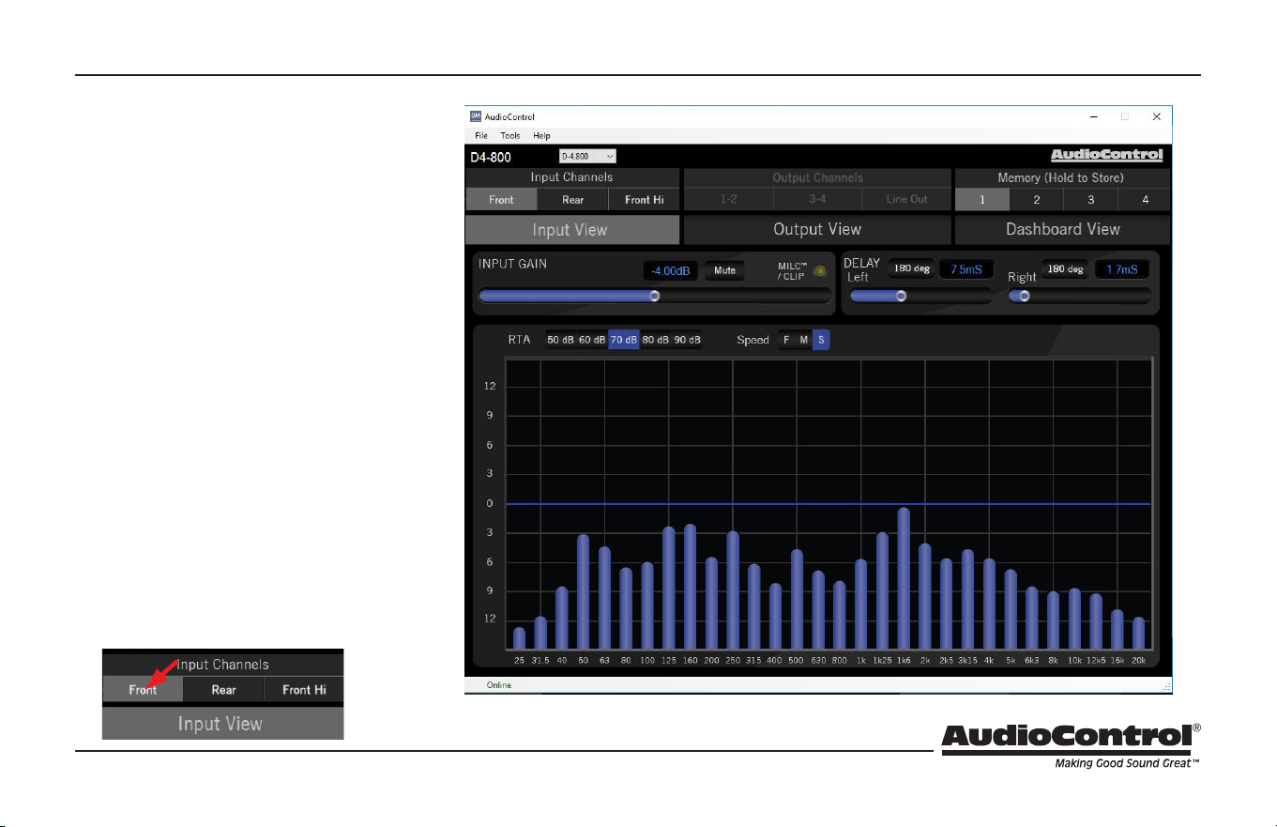
Task: Click the Left delay 7.5mS field
Action: 966,269
